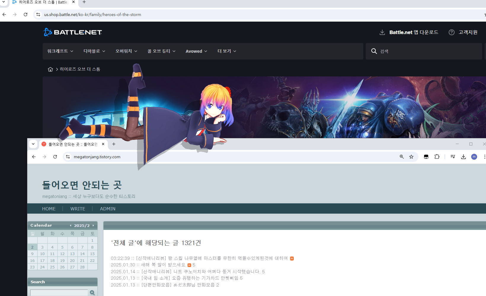Open the profile avatar 'm'
Viewport: 486px width, 296px height.
click(x=474, y=157)
